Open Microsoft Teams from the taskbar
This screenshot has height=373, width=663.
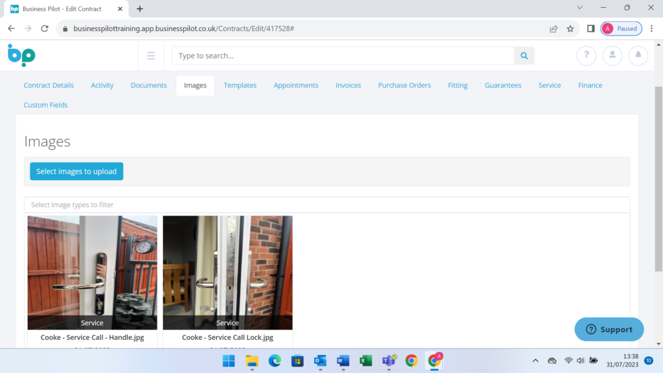389,361
